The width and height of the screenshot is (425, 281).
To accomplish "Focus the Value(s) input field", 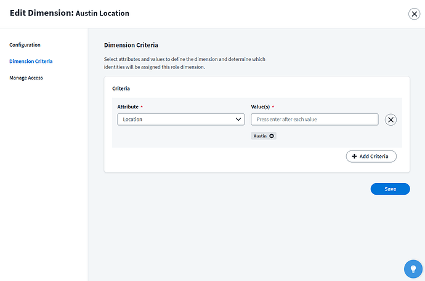I will [x=314, y=120].
